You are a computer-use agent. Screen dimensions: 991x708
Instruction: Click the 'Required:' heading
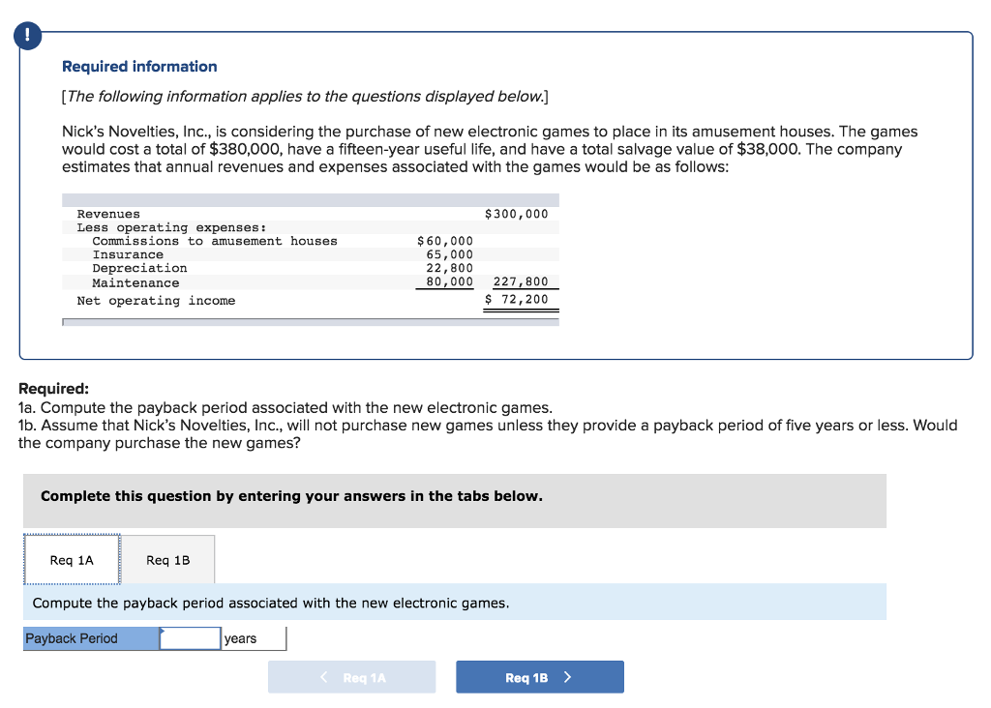[x=54, y=389]
